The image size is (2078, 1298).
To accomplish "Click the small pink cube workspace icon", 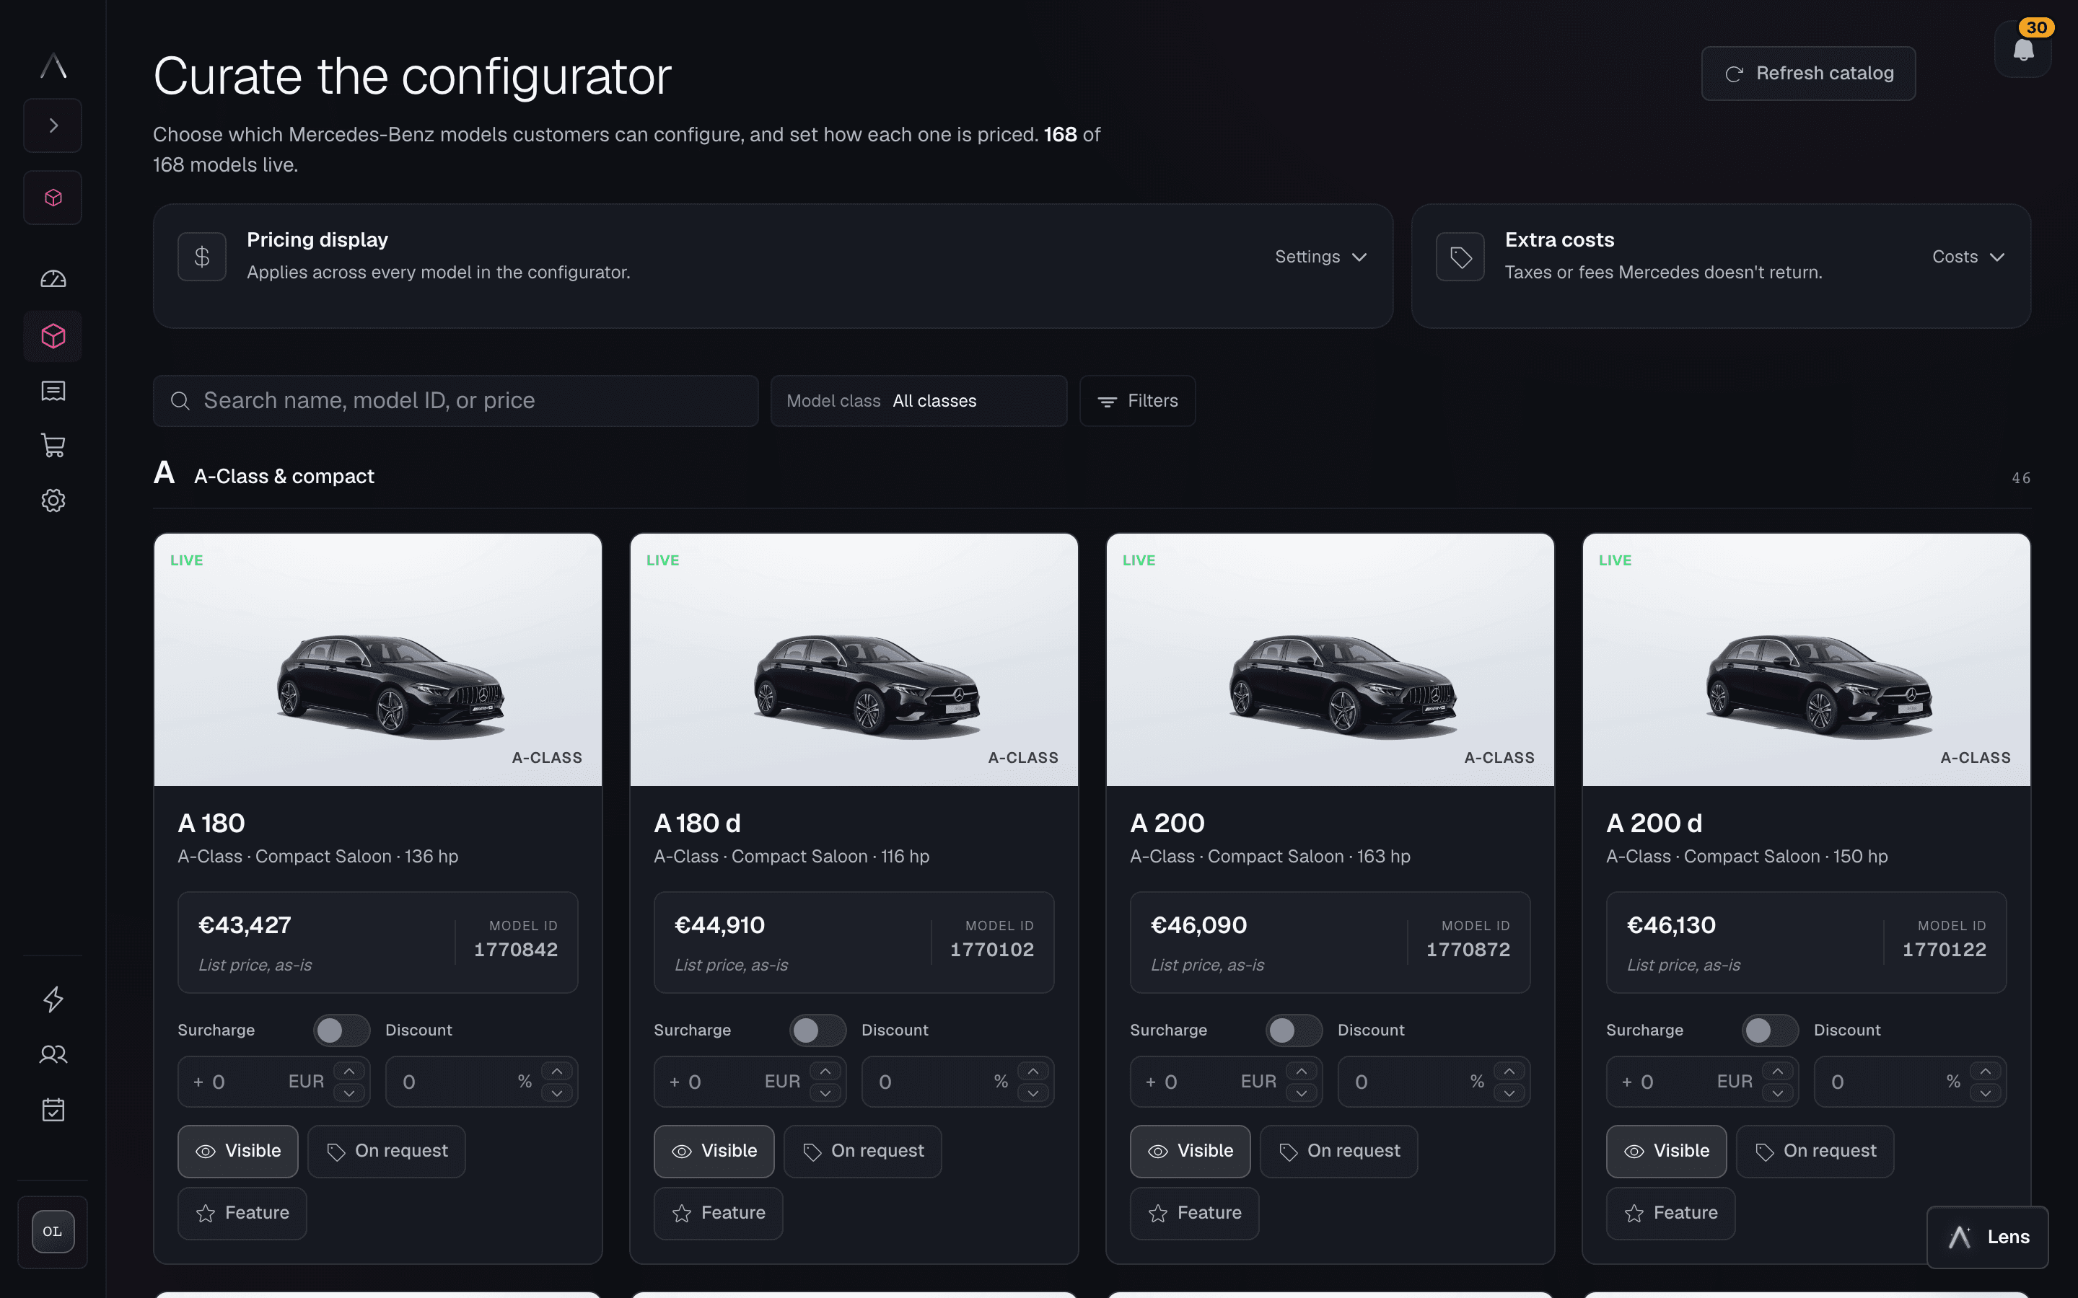I will (53, 198).
